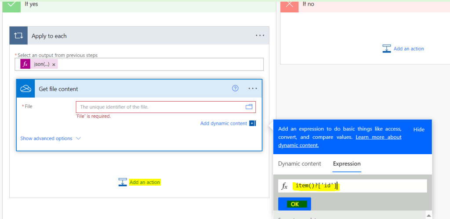Click the Apply to each loop icon

(18, 36)
